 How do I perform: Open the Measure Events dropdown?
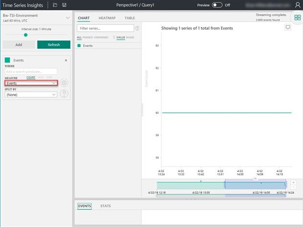click(31, 83)
